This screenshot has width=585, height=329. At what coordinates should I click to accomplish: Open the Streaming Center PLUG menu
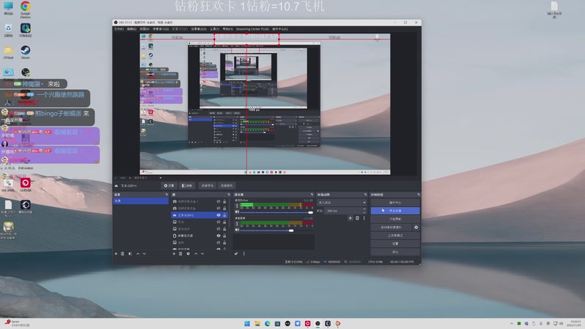(x=252, y=29)
